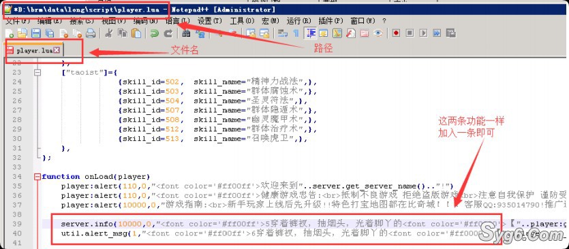This screenshot has width=569, height=249.
Task: Create a new file with the New icon
Action: coord(10,33)
